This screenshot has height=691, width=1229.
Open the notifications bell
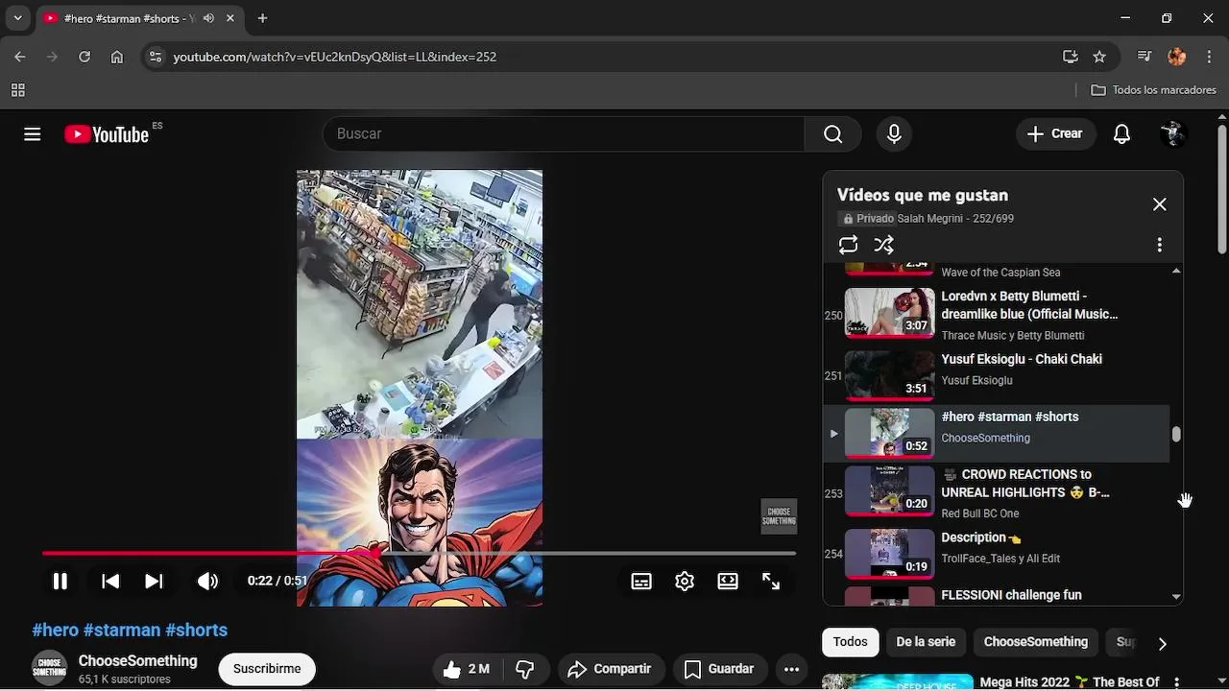[x=1121, y=134]
